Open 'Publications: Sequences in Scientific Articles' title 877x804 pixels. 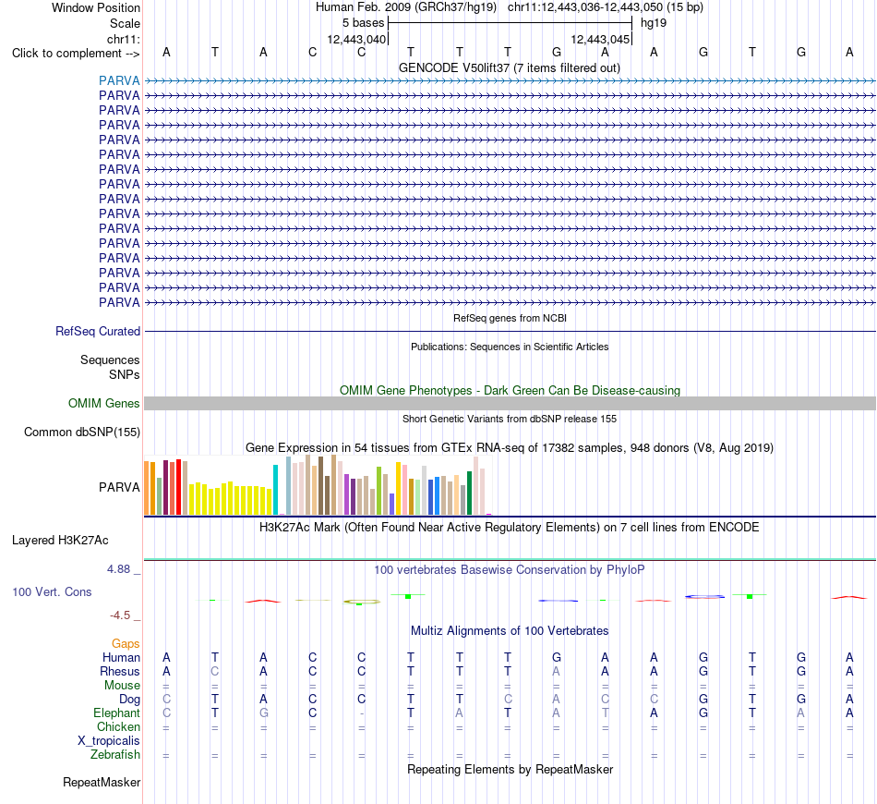tap(510, 347)
